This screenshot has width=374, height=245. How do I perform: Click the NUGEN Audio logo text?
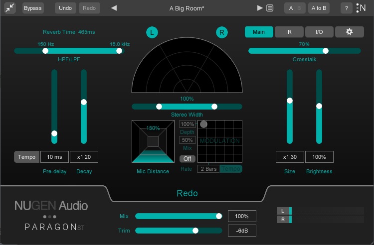tap(51, 206)
